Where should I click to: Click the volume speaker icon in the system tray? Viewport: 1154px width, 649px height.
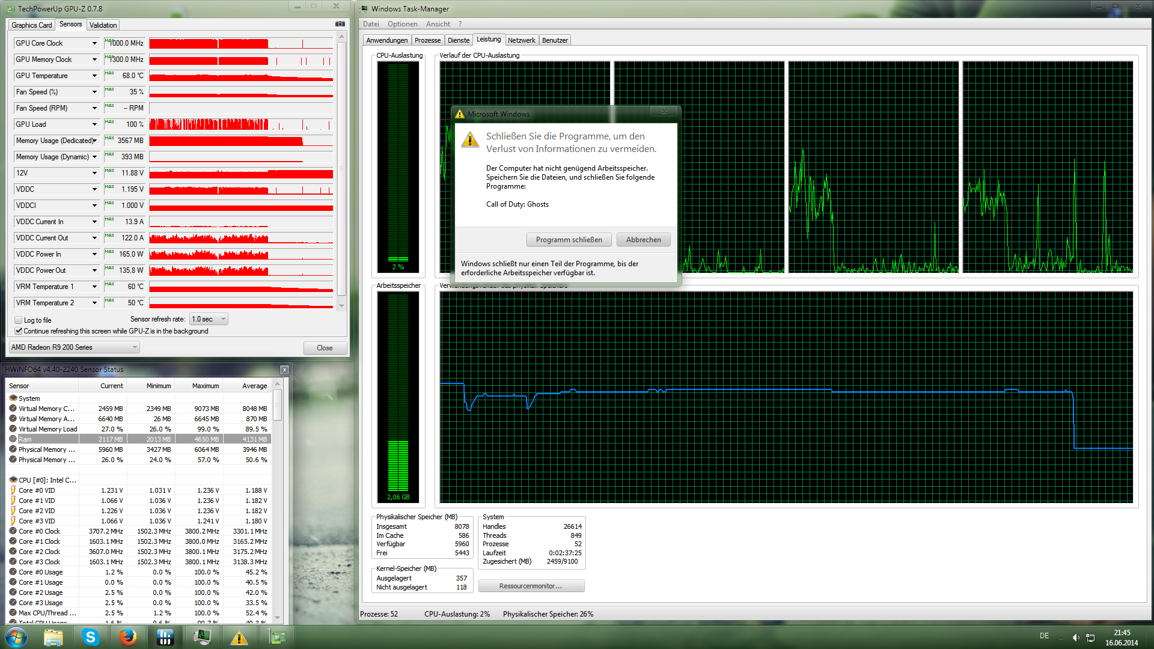coord(1076,637)
